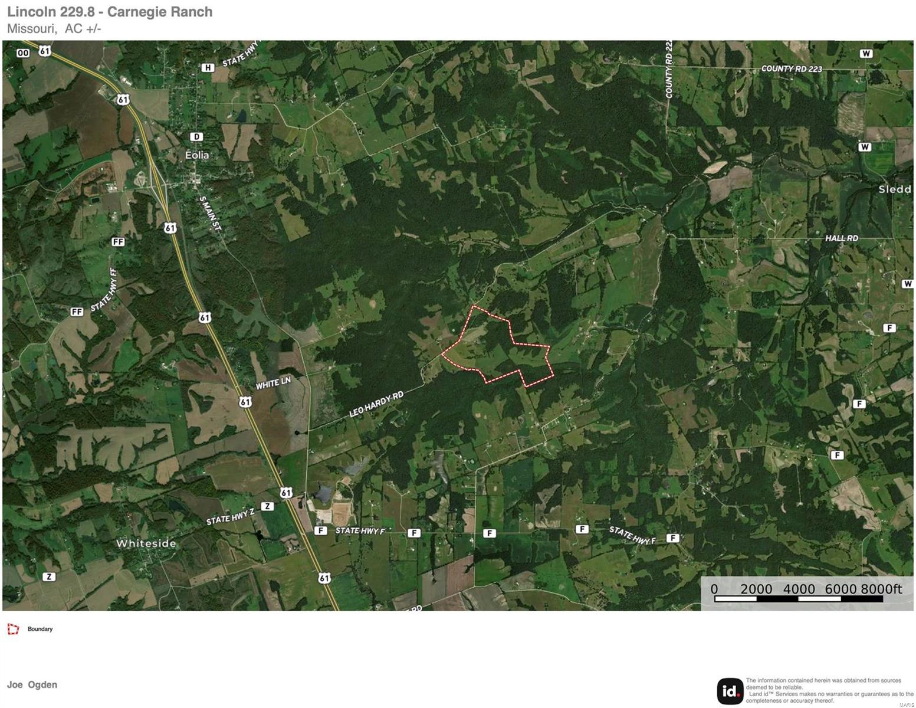Click the D highway shield above Eolia
Image resolution: width=916 pixels, height=708 pixels.
click(197, 137)
